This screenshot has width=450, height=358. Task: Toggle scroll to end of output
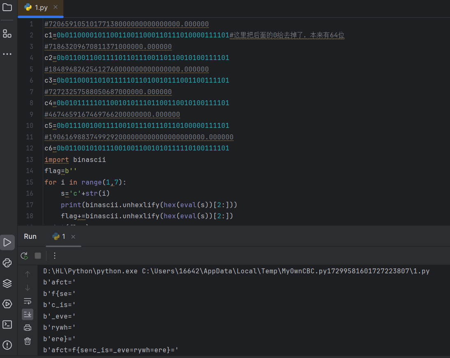28,314
